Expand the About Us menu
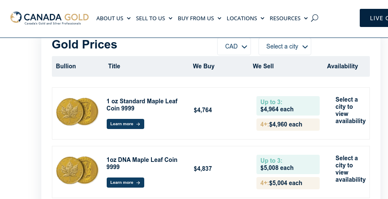The height and width of the screenshot is (199, 388). pos(113,18)
